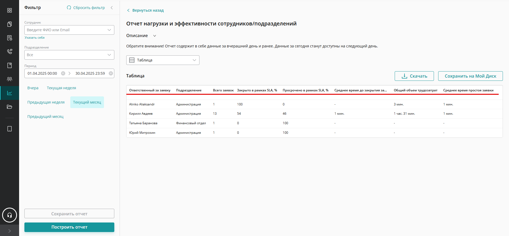Select the Предыдущая неделя period preset
This screenshot has width=509, height=236.
pos(46,102)
